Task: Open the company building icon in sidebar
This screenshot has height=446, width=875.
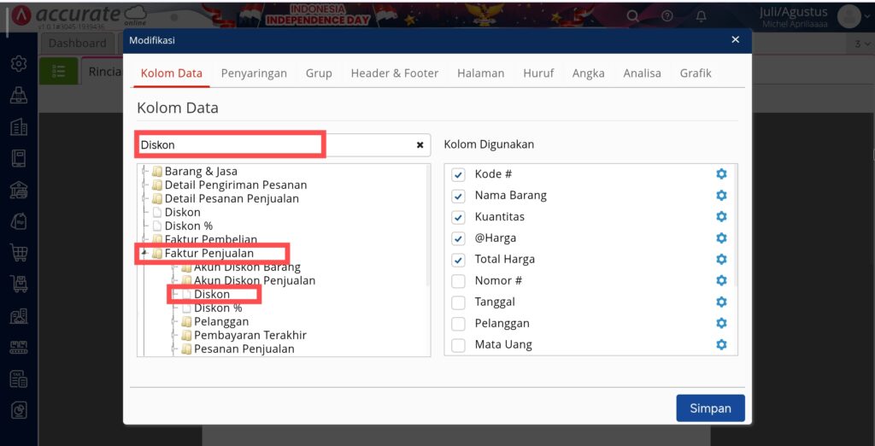Action: coord(19,126)
